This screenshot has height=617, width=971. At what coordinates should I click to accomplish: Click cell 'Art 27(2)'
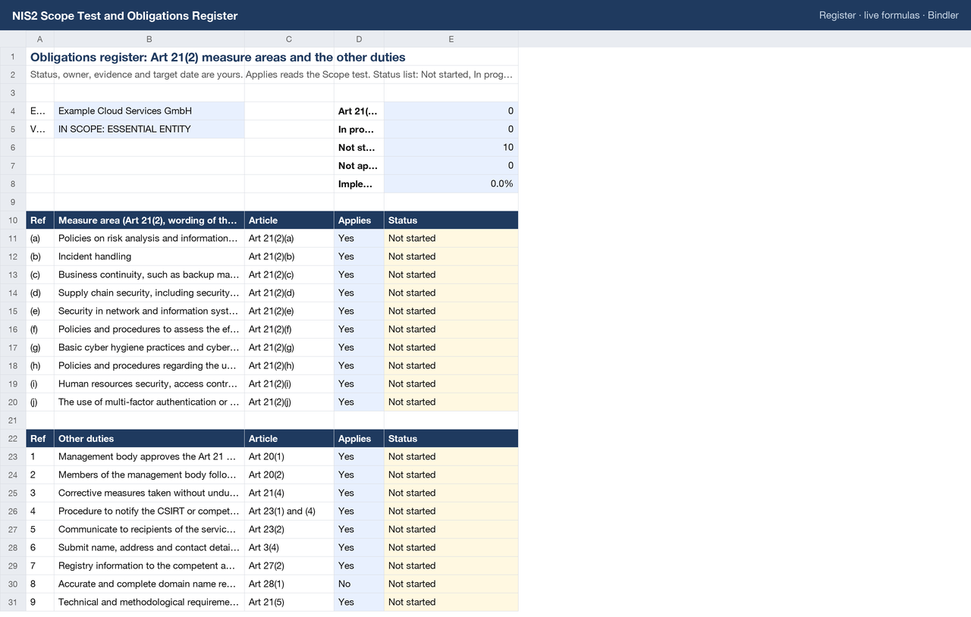pos(289,566)
